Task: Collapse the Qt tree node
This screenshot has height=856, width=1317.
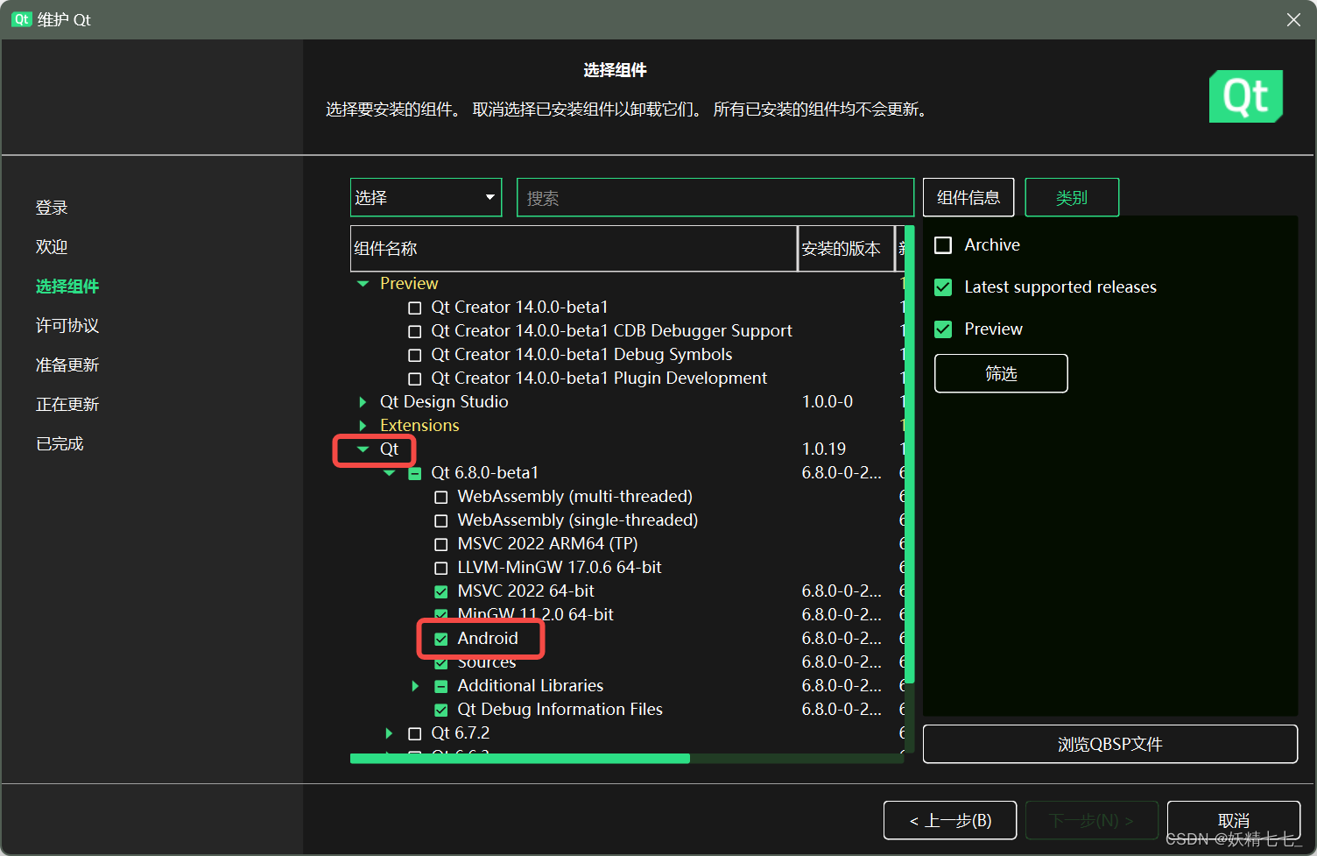Action: click(x=363, y=449)
